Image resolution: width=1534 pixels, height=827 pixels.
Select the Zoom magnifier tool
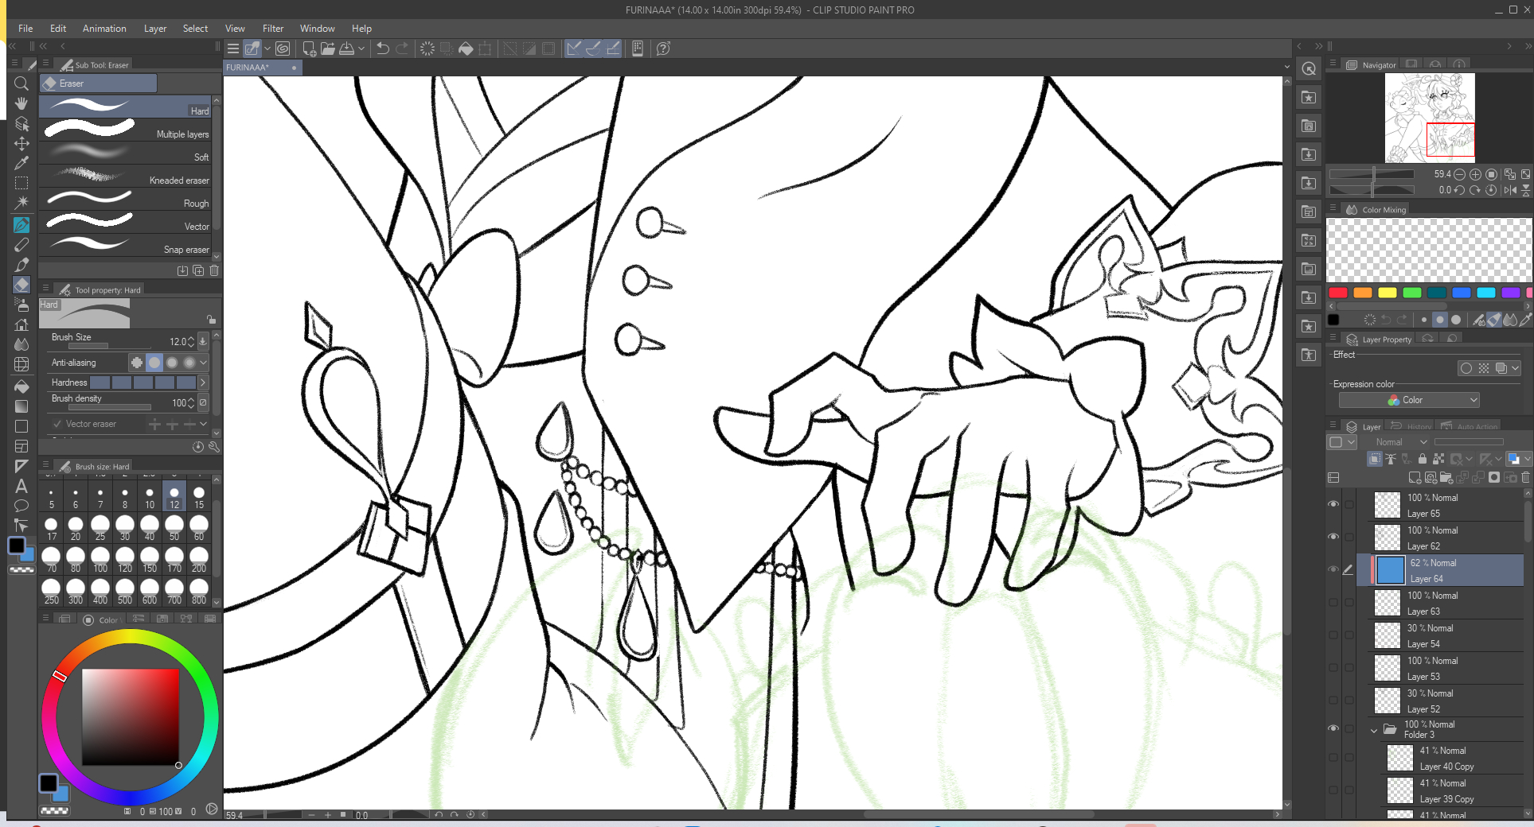21,83
